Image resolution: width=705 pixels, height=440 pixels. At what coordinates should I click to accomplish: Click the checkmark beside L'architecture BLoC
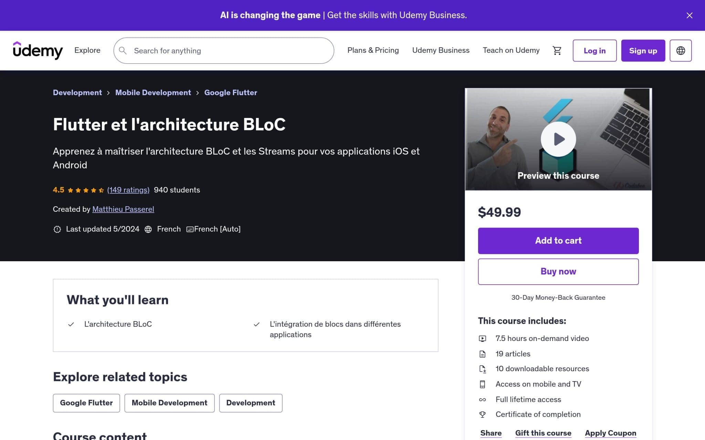pyautogui.click(x=71, y=324)
